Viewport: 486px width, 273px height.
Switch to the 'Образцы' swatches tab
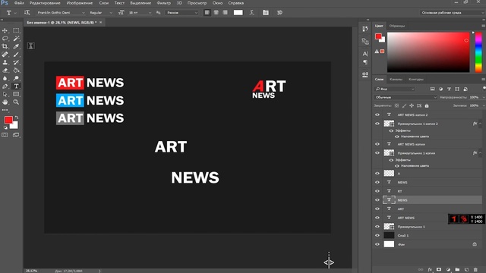point(397,26)
